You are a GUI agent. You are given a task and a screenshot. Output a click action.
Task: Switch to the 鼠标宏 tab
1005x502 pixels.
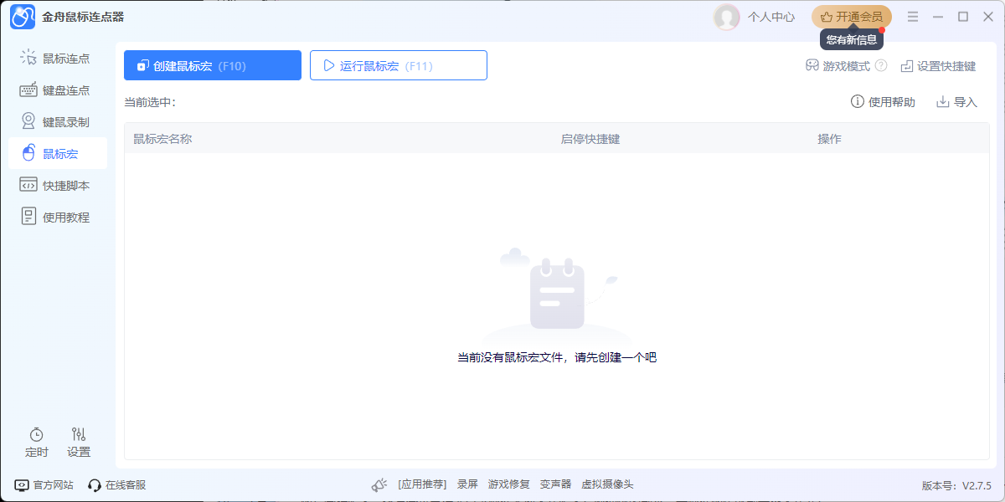(x=57, y=152)
